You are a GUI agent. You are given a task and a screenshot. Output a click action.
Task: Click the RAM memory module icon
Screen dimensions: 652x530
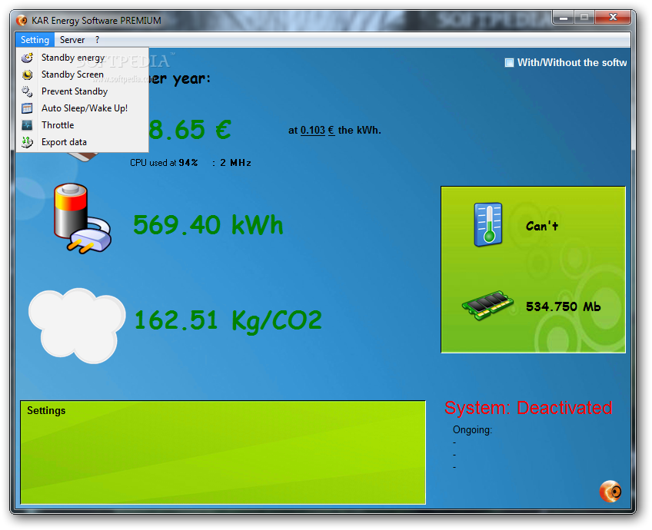pos(487,305)
